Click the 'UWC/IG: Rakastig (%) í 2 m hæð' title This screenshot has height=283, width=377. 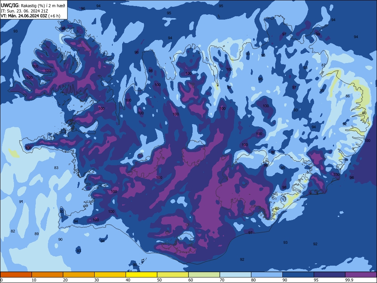click(x=33, y=6)
